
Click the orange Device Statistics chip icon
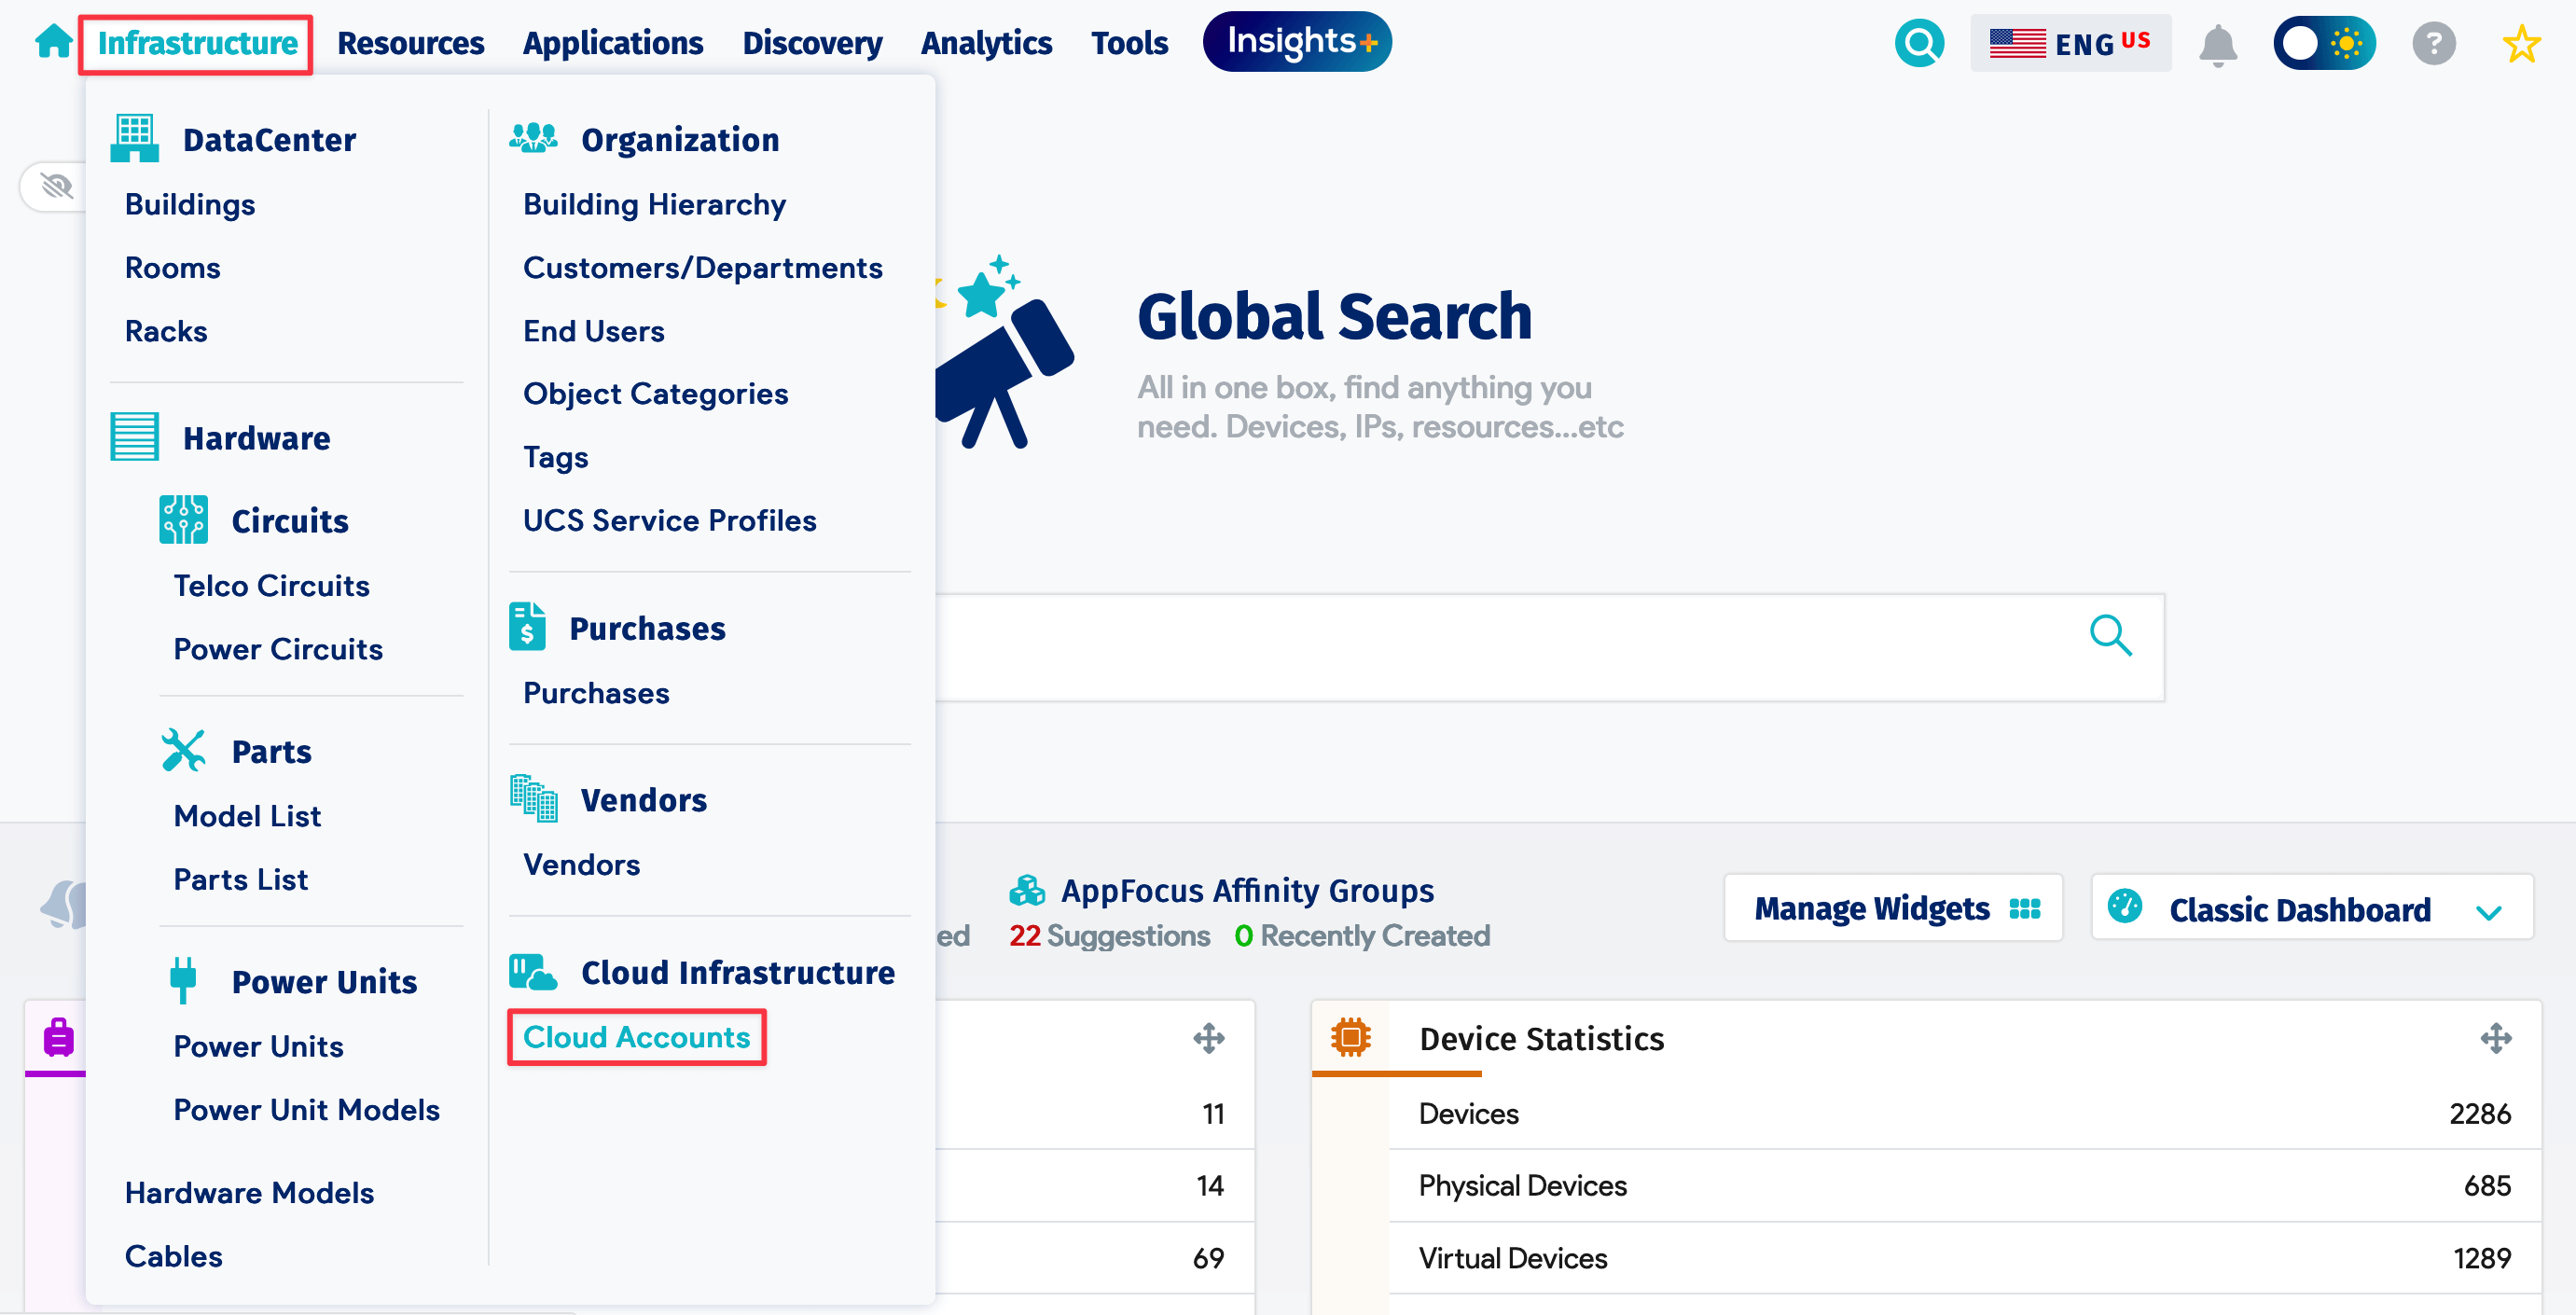[1350, 1038]
